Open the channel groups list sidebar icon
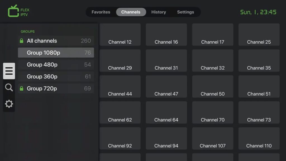Image resolution: width=286 pixels, height=161 pixels. [9, 71]
